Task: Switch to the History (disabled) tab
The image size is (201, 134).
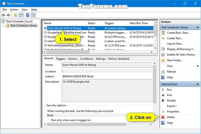Action: tap(118, 59)
